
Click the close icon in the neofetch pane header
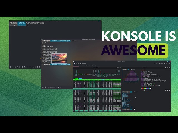170,68
